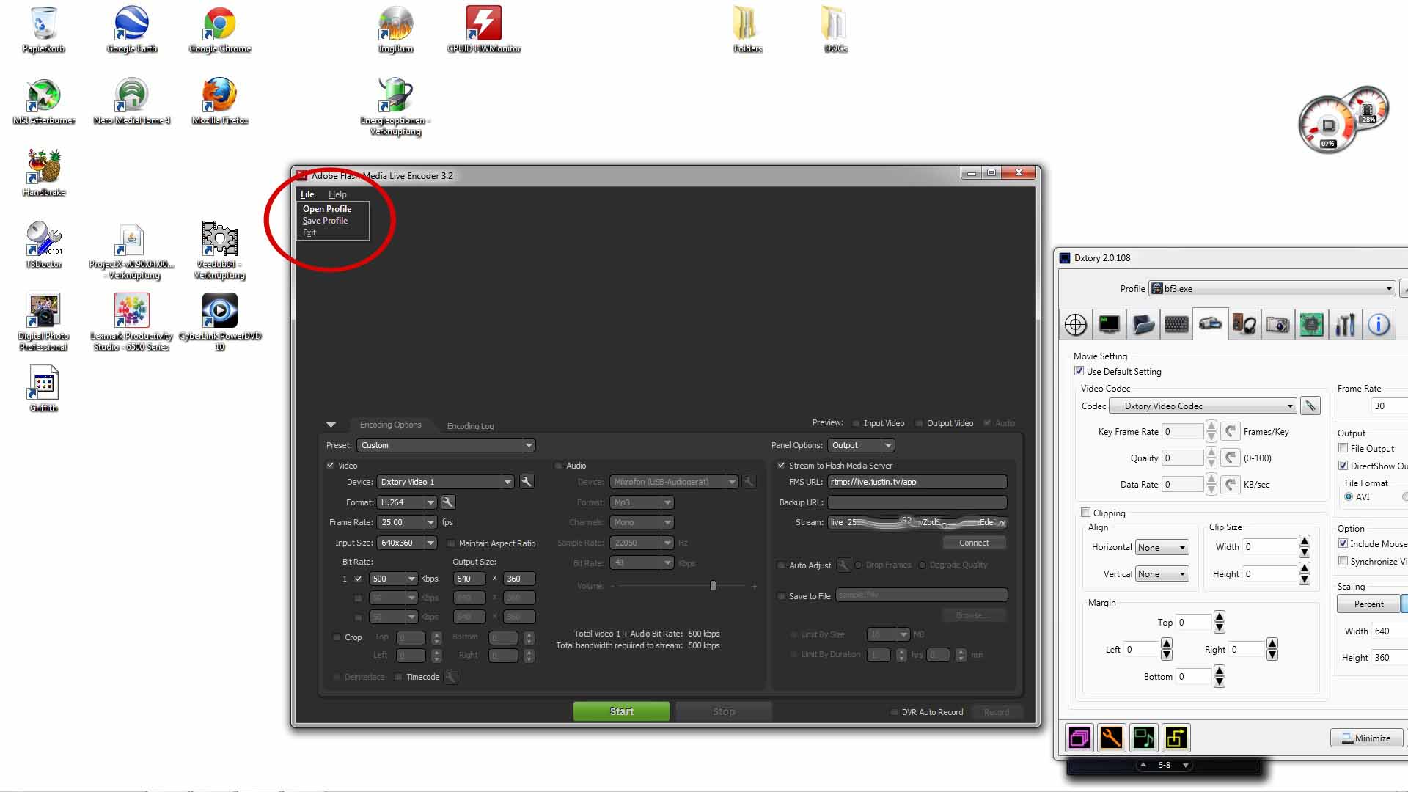Open Dxtory keyboard hotkey tab
Screen dimensions: 1408x792
[x=1176, y=325]
